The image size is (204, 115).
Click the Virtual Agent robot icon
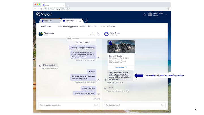pyautogui.click(x=106, y=34)
